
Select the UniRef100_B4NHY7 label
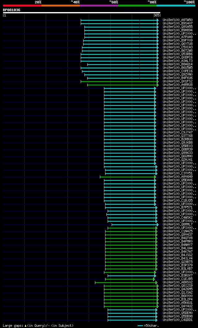pyautogui.click(x=178, y=245)
